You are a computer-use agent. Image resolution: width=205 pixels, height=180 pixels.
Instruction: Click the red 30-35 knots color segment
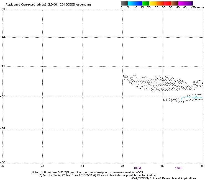coord(167,3)
